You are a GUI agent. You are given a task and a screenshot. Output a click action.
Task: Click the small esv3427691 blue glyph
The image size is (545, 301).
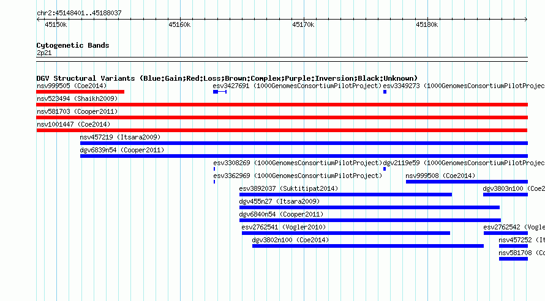[x=220, y=92]
